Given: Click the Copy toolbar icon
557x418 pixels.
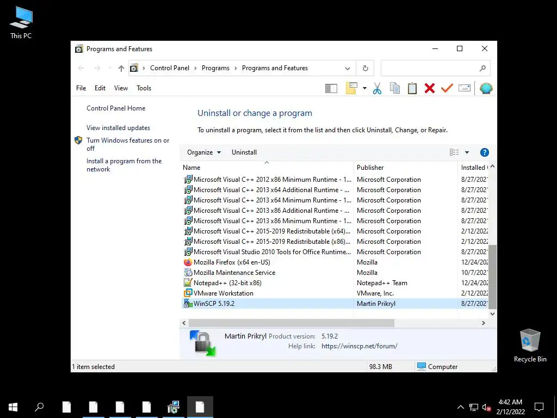Looking at the screenshot, I should [395, 88].
